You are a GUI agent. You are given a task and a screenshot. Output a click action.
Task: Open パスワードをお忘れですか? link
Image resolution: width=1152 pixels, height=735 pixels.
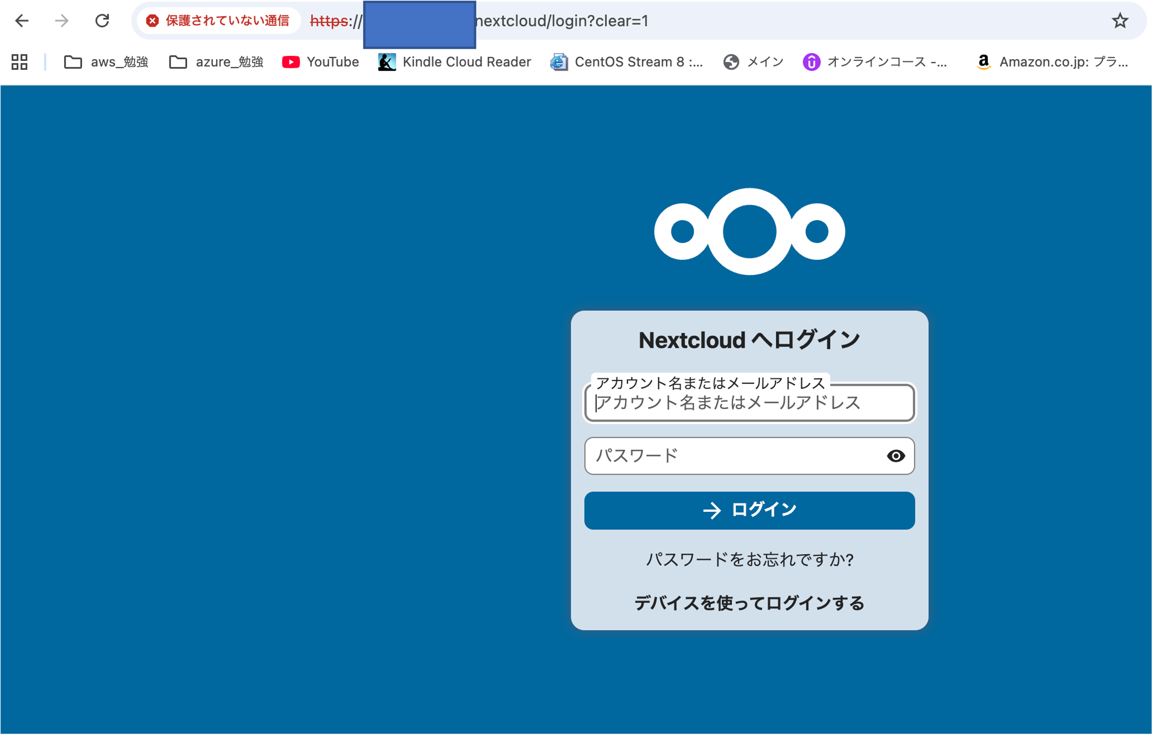(749, 559)
